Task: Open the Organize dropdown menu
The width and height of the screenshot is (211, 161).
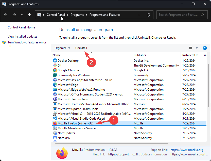Action: [62, 48]
